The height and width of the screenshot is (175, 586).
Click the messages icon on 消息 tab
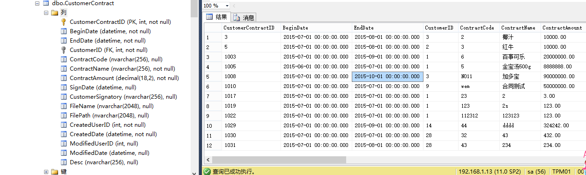237,18
